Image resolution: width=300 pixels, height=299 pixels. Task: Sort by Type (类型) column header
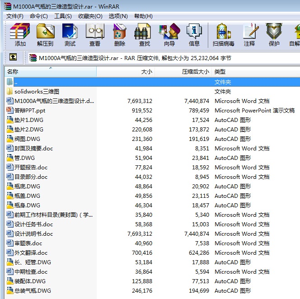tap(256, 71)
